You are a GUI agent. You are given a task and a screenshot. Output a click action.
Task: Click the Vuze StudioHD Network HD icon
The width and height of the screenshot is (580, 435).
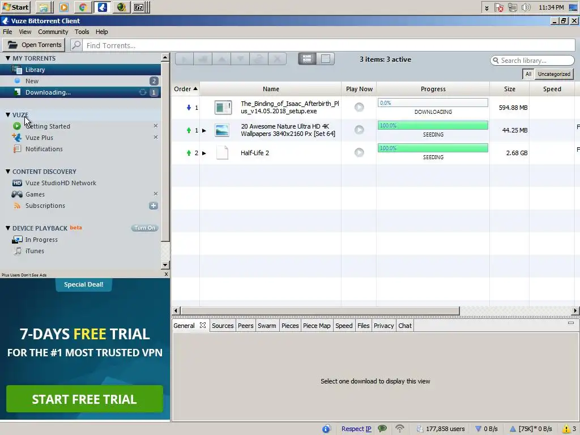[x=17, y=183]
